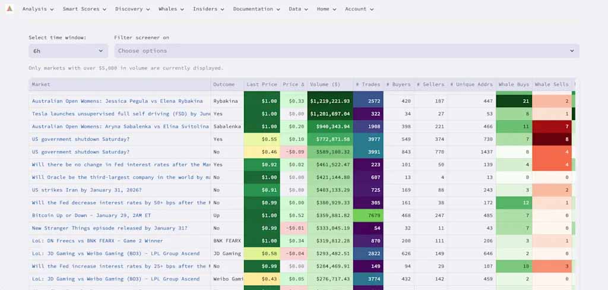608x290 pixels.
Task: Open the Analysis menu
Action: (38, 9)
